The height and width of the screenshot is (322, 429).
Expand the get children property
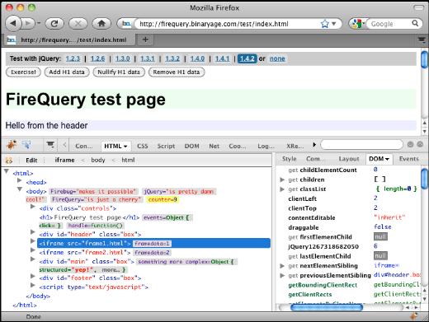pyautogui.click(x=282, y=180)
